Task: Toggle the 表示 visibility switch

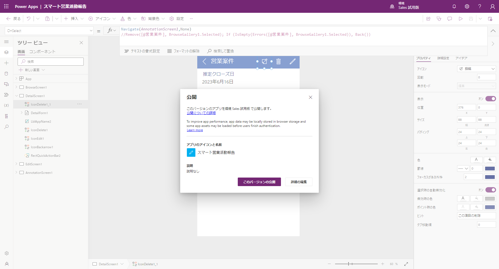Action: (x=490, y=99)
